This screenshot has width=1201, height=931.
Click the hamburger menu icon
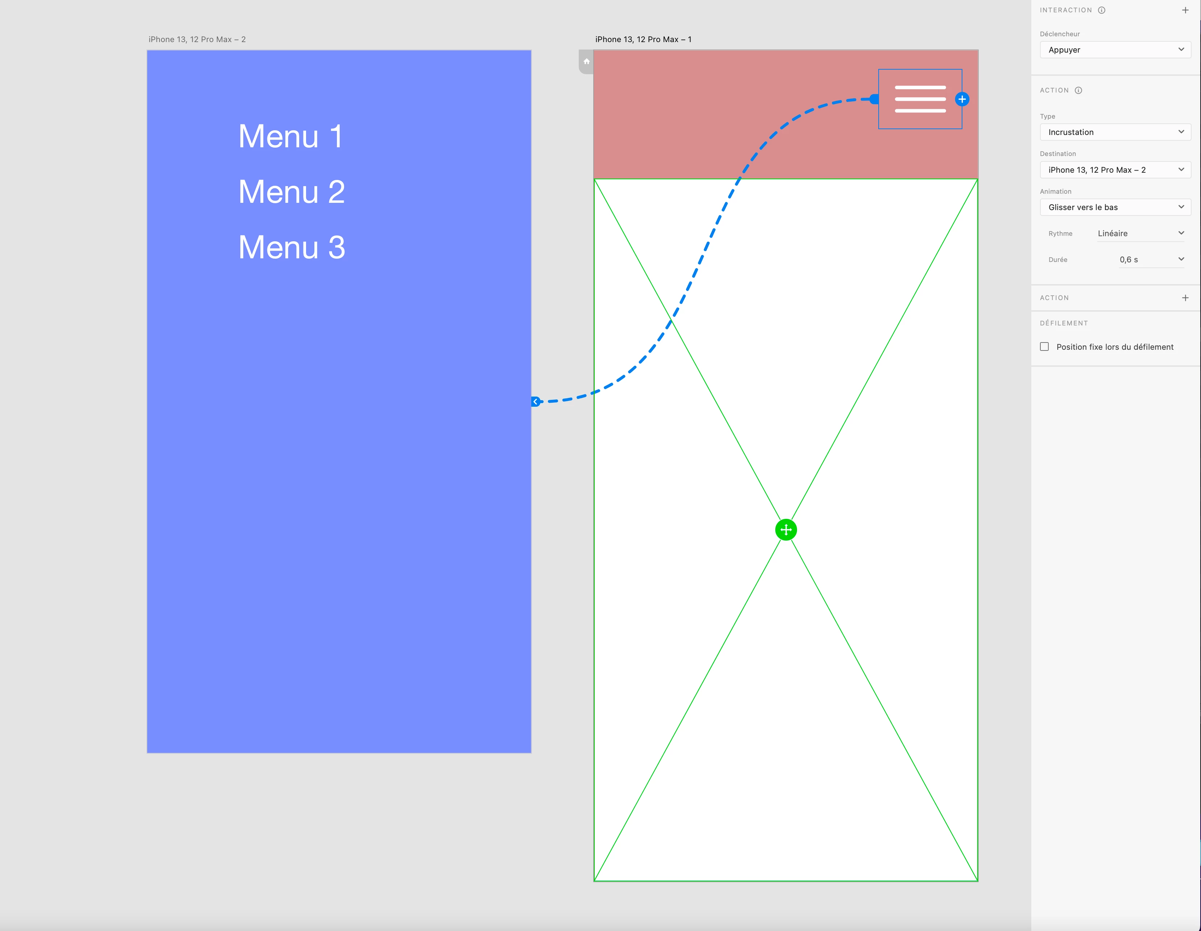tap(920, 99)
